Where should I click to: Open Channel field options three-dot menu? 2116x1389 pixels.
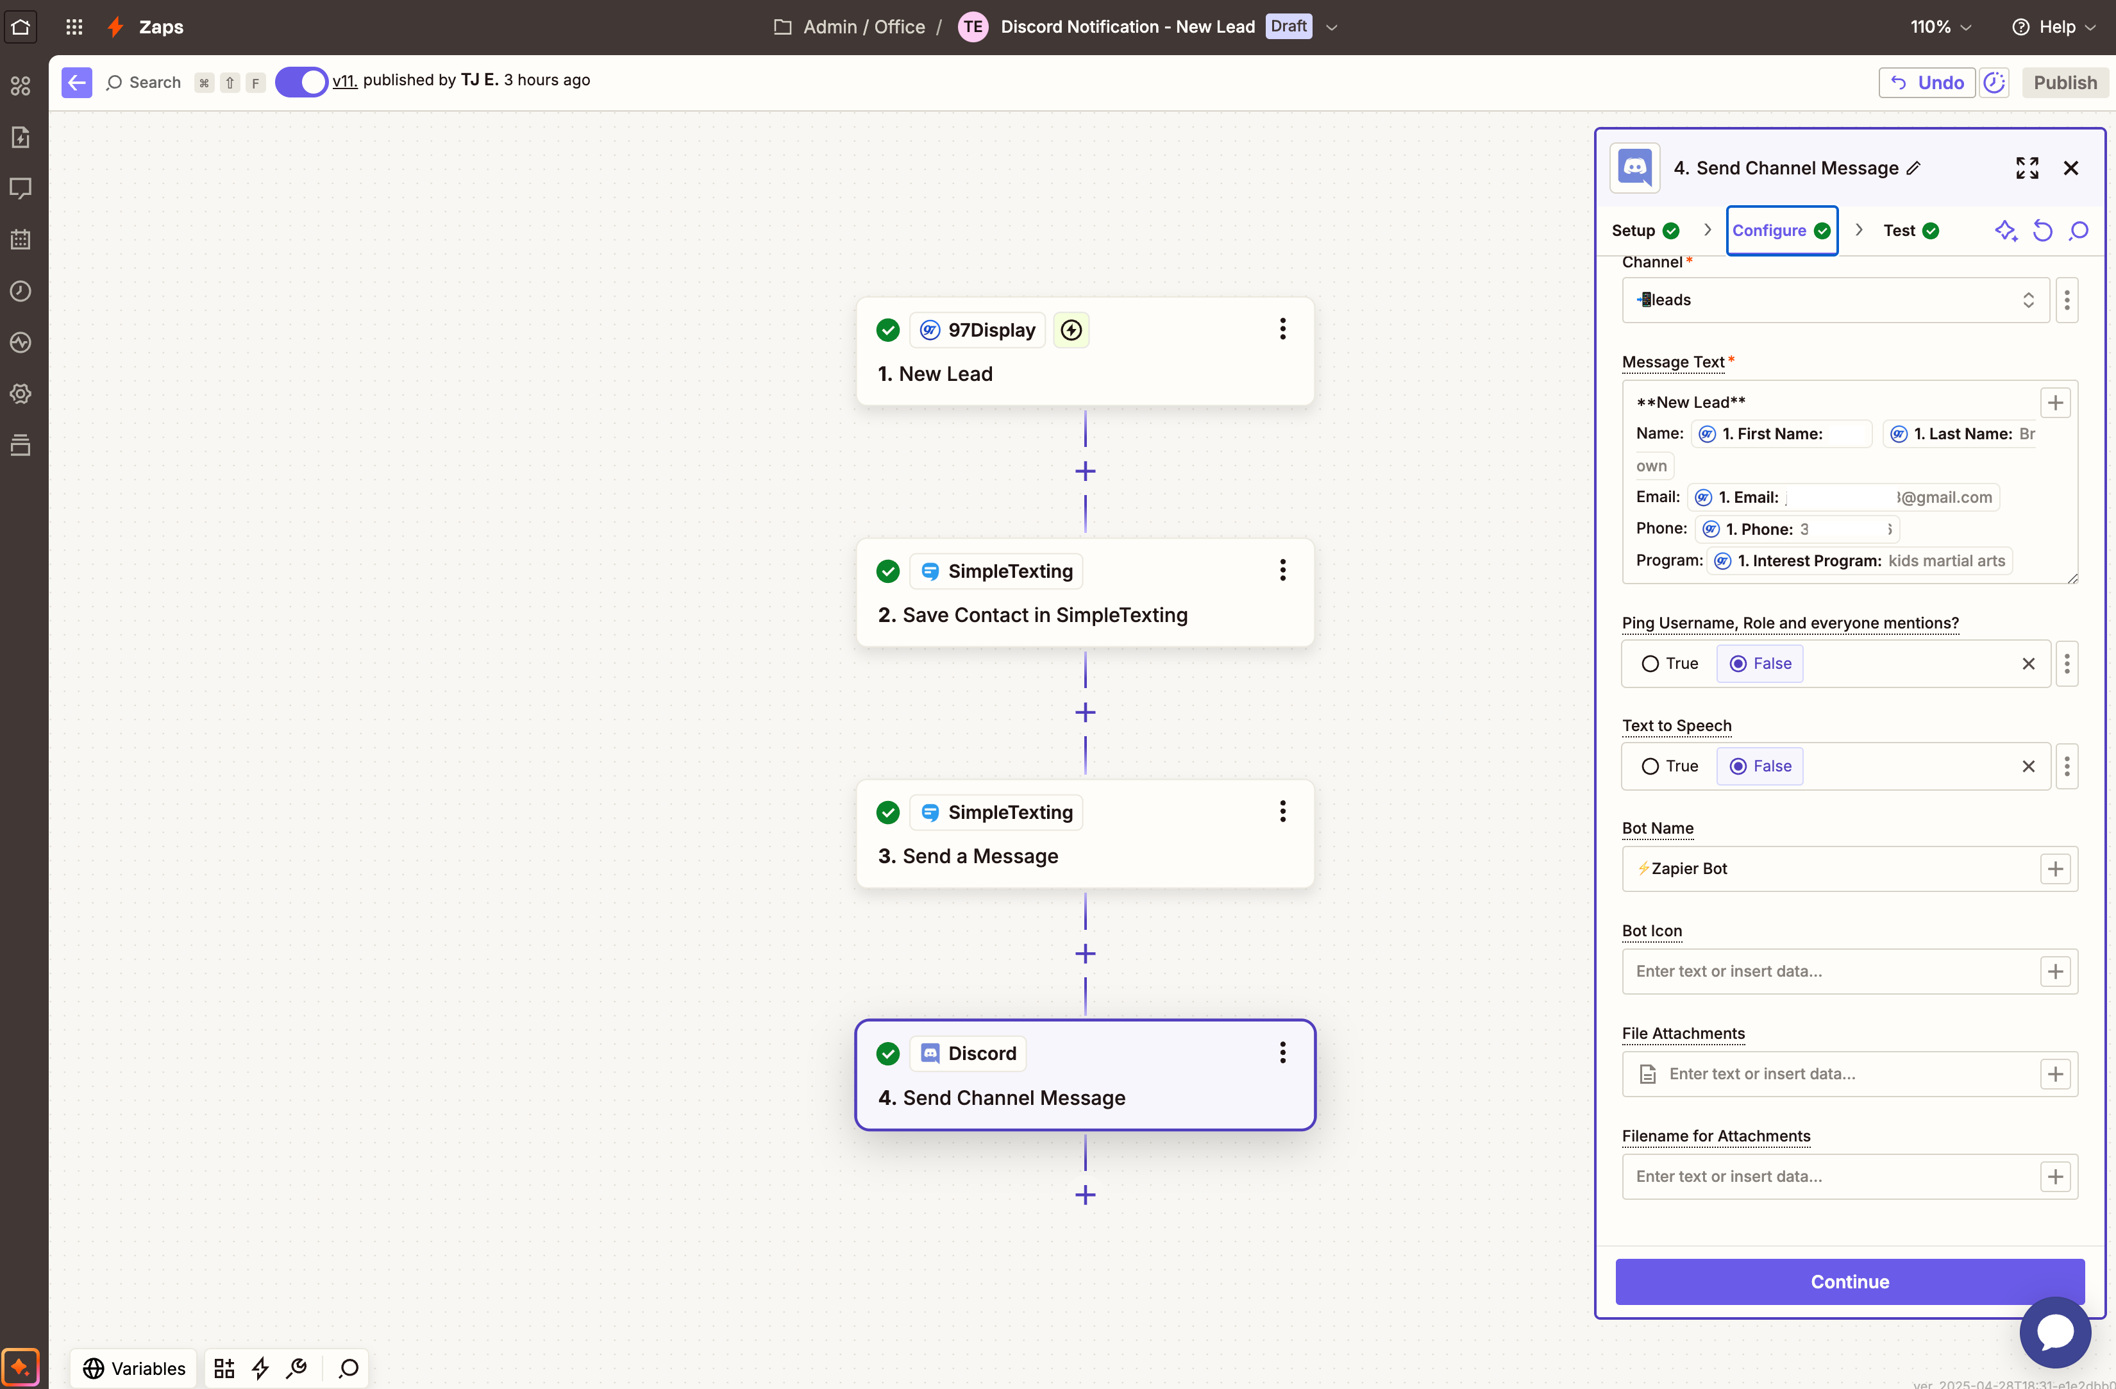(2067, 299)
